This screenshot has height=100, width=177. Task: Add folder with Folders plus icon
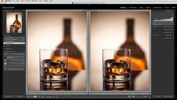point(24,46)
